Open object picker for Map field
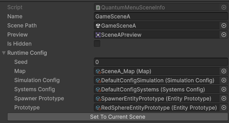 coord(224,71)
